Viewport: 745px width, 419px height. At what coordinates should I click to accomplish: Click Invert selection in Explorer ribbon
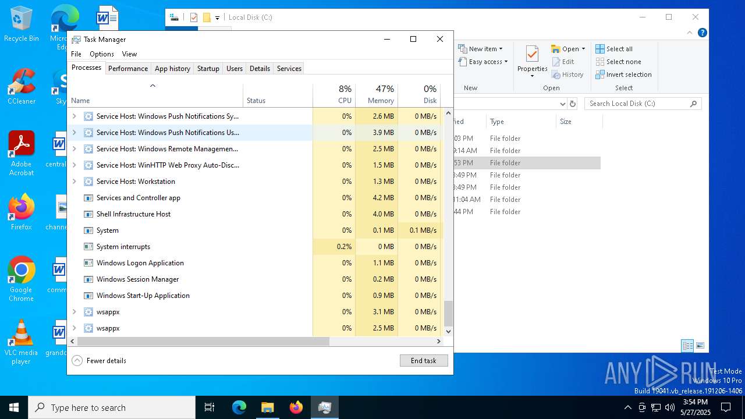point(623,74)
